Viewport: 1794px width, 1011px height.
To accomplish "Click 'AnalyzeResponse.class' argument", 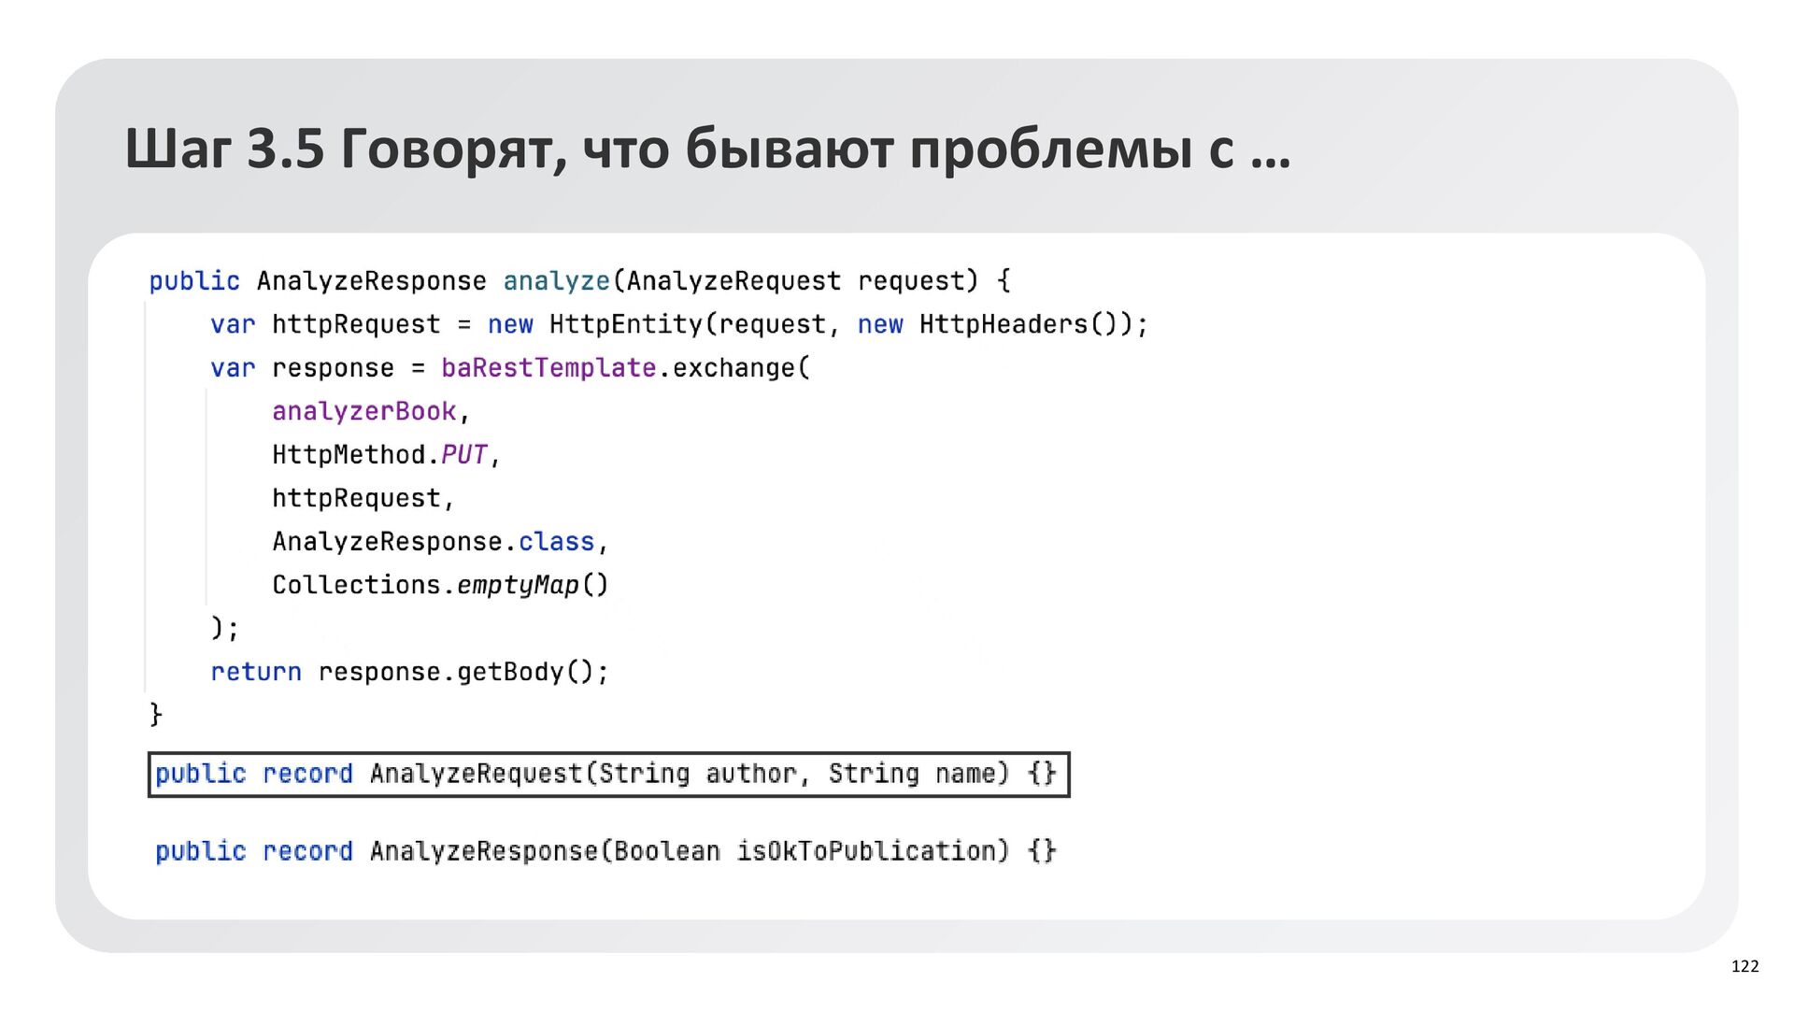I will tap(434, 542).
